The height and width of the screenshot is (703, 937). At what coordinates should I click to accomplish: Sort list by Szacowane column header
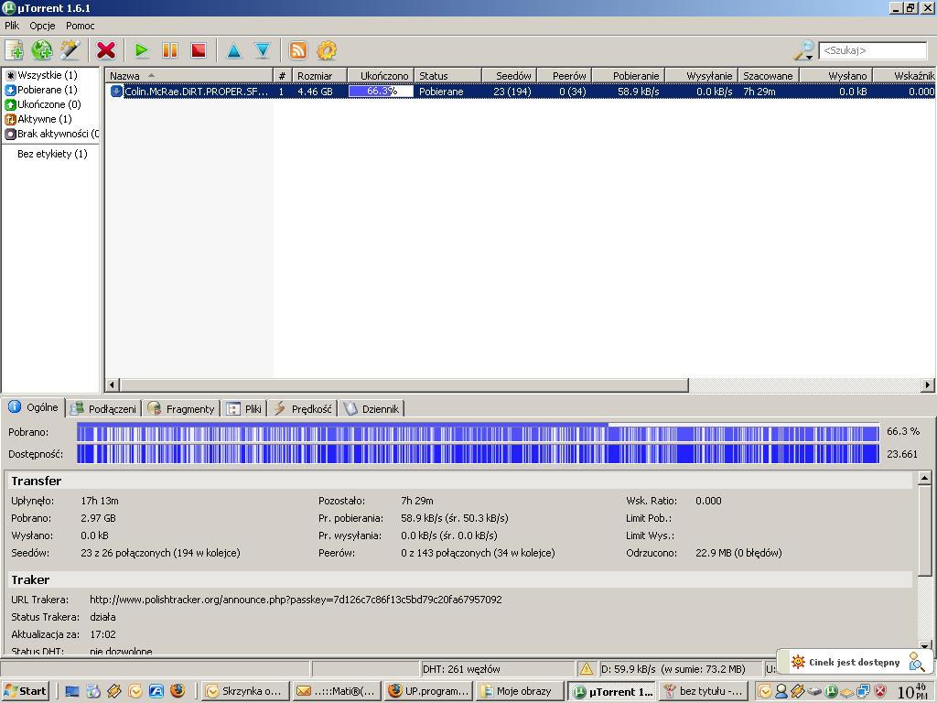[769, 76]
